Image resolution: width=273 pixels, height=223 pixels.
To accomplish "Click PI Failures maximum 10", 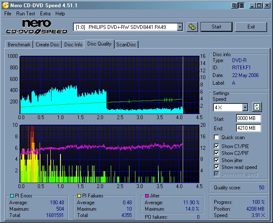I will [x=129, y=209].
